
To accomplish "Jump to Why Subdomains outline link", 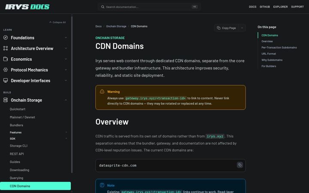I will pos(272,60).
